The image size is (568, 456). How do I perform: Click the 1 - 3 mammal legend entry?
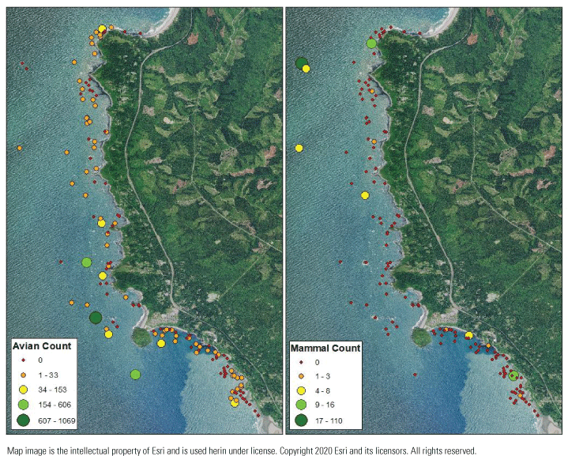tap(316, 375)
